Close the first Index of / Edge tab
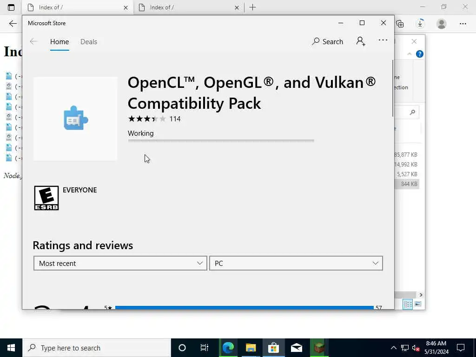The image size is (476, 357). tap(126, 8)
